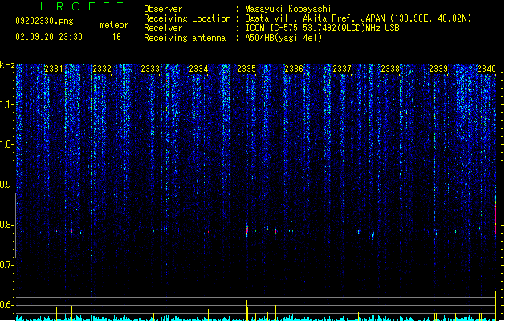This screenshot has width=505, height=321.
Task: Click the 0.7 frequency axis tick
Action: [x=6, y=265]
